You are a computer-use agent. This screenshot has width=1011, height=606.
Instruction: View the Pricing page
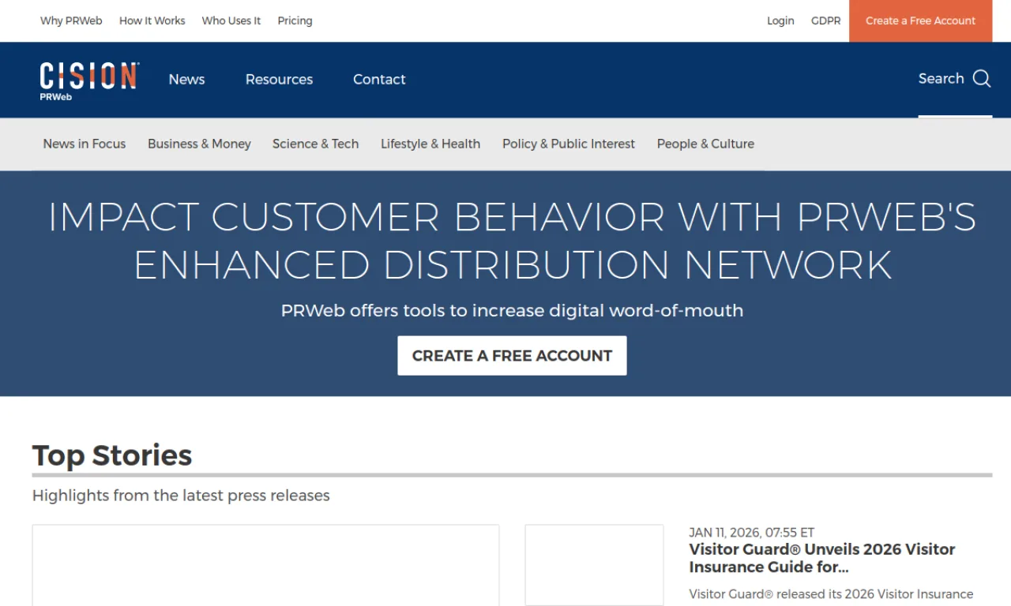click(x=295, y=21)
